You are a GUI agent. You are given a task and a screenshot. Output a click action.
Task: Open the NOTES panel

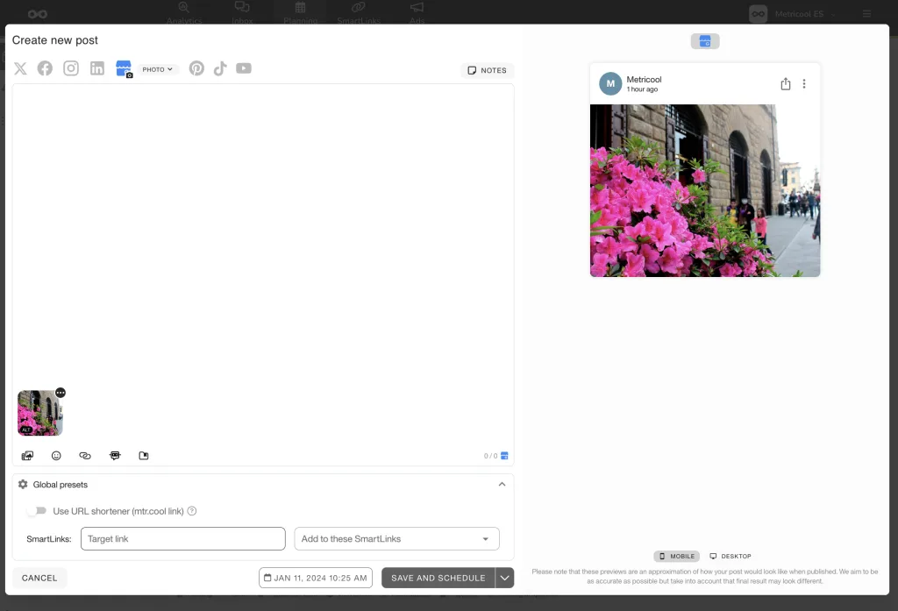click(x=488, y=70)
